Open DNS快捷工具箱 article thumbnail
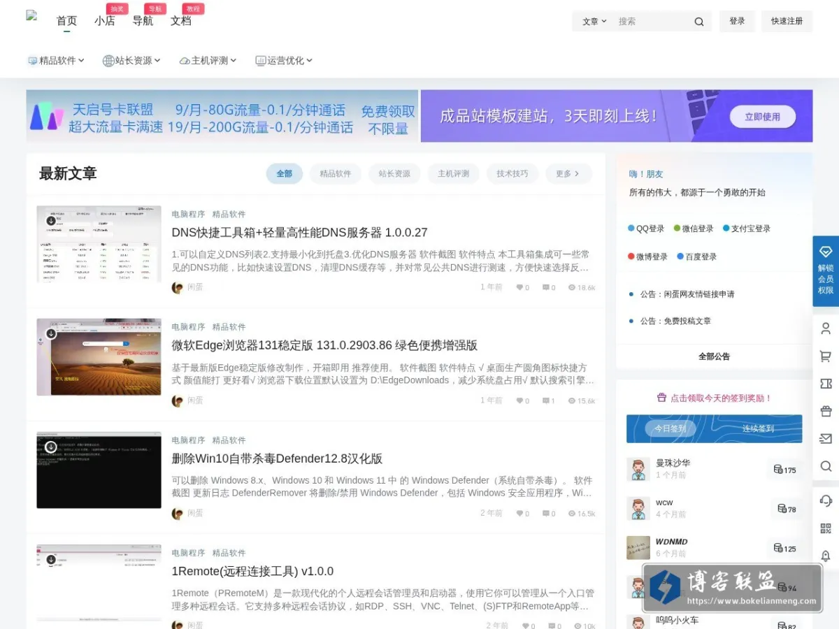 (x=99, y=244)
